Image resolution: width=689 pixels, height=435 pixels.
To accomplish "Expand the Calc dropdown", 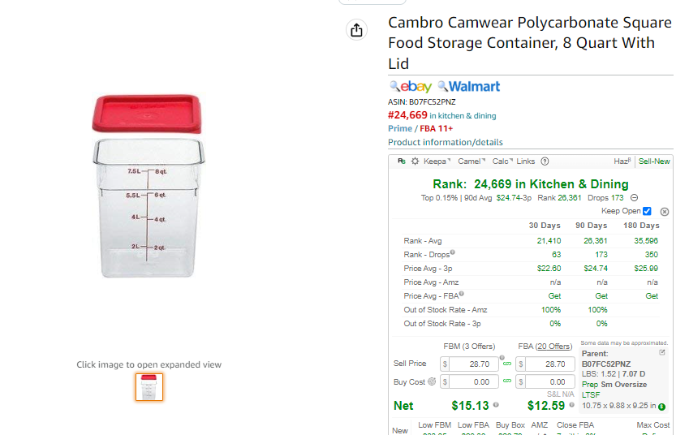I will [502, 162].
